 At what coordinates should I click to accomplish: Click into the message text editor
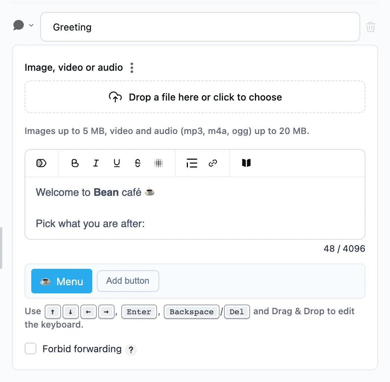pos(195,208)
